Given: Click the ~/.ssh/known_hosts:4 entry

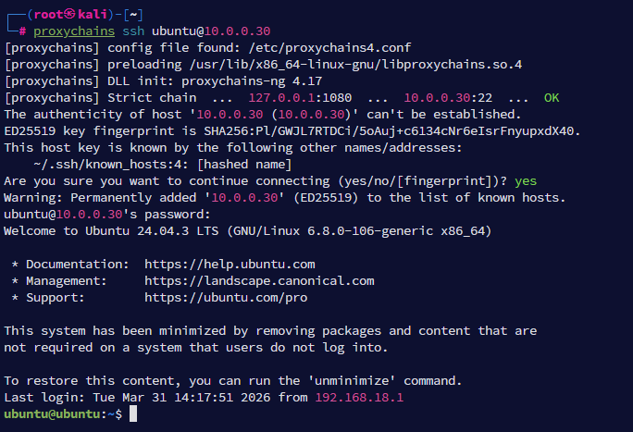Looking at the screenshot, I should point(96,164).
